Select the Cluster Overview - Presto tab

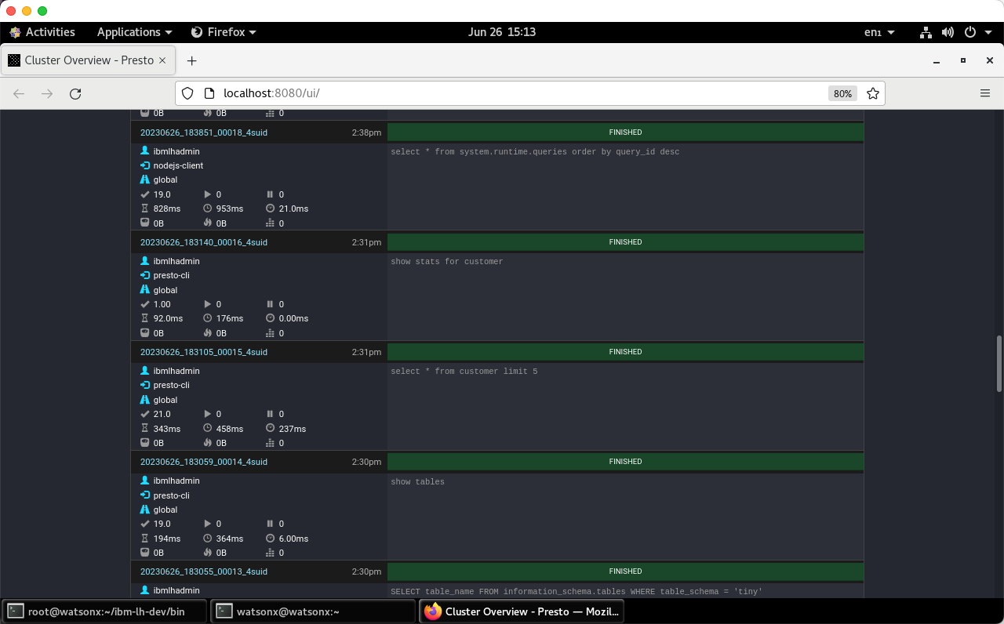87,60
